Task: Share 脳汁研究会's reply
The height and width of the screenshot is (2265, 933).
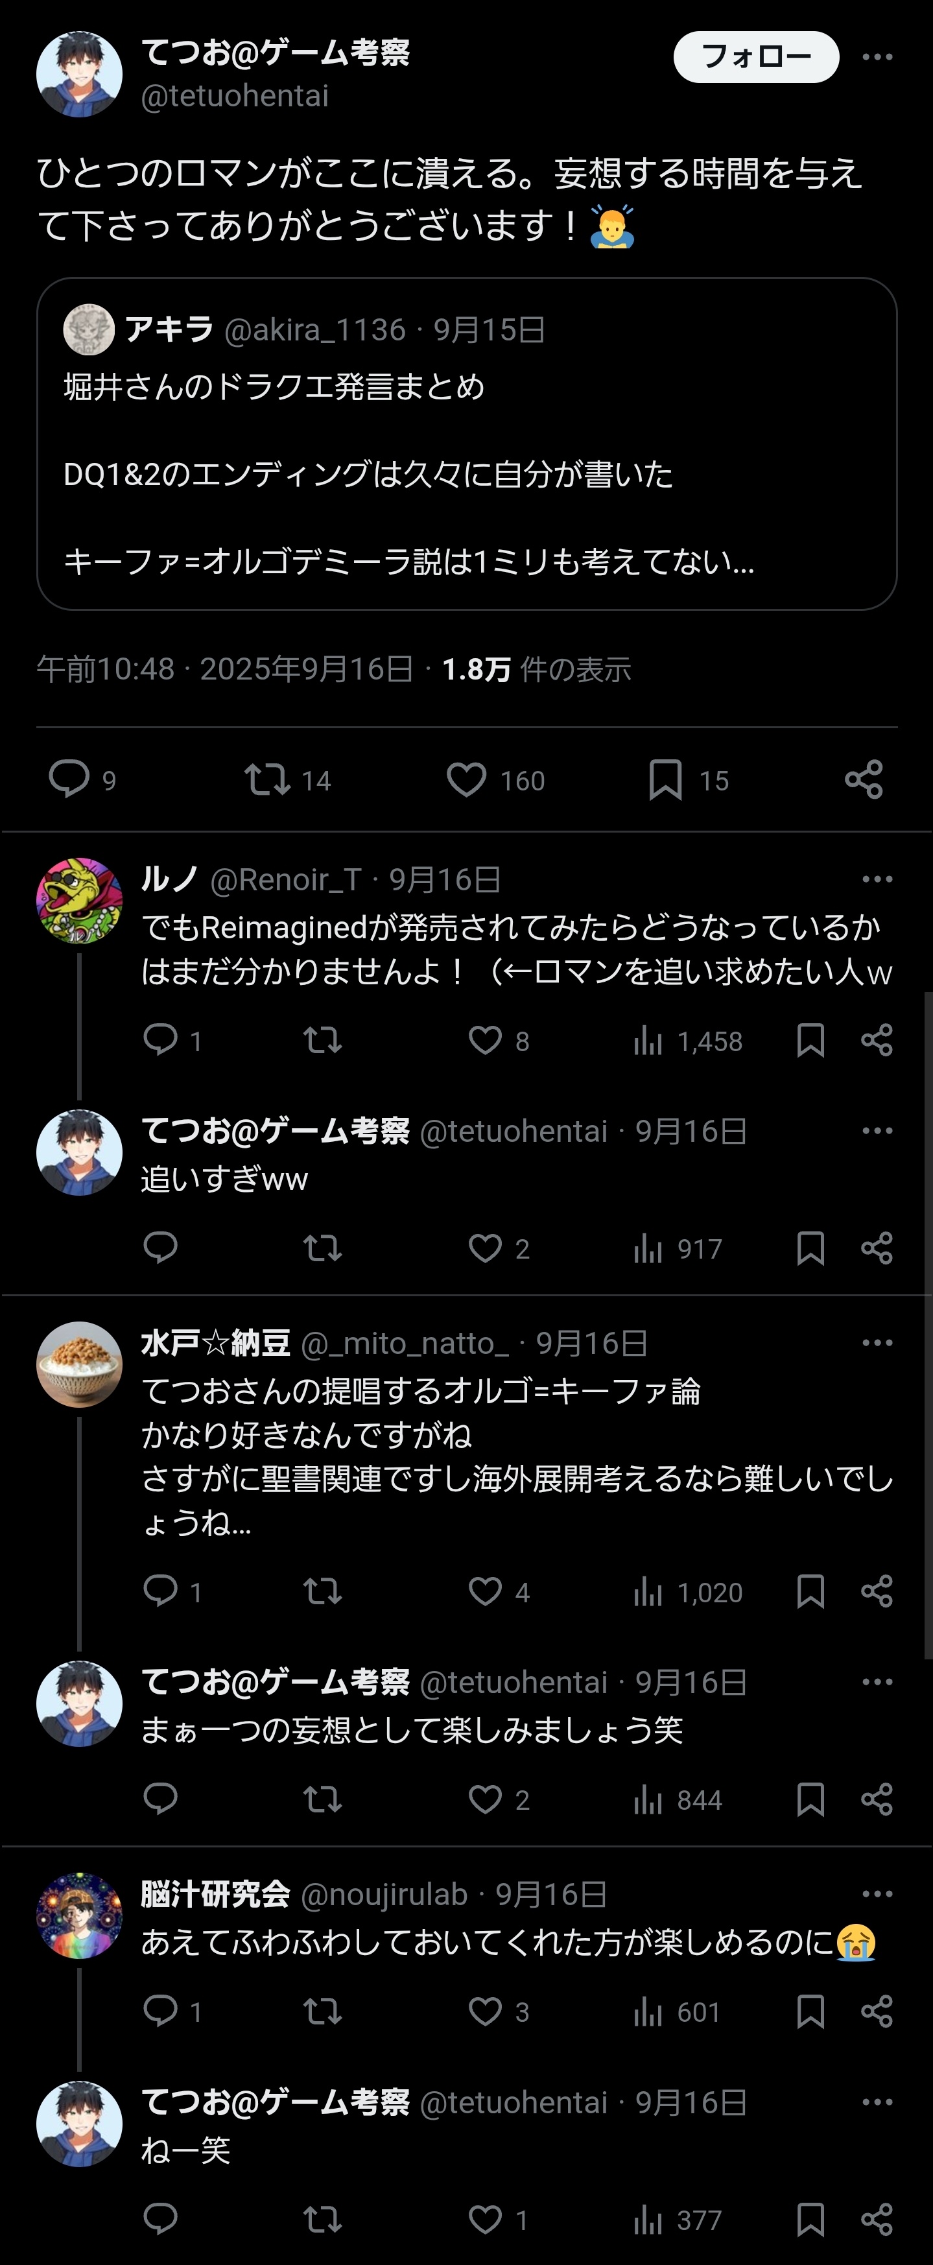Action: 877,2011
